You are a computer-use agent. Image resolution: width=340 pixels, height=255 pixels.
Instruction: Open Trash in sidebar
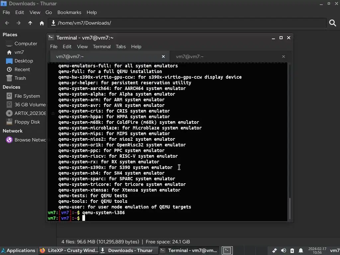coord(20,78)
